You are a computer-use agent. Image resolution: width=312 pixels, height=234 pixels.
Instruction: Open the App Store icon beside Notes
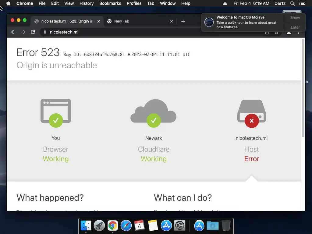coord(166,226)
